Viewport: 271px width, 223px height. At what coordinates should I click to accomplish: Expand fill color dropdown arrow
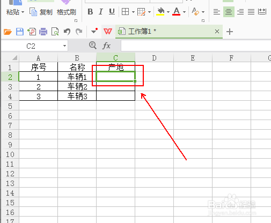[x=168, y=12]
